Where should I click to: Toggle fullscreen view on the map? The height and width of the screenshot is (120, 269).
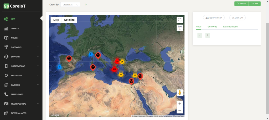coord(180,20)
